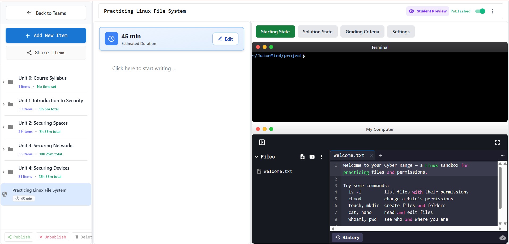
Task: Open Unit 1 folder icon
Action: click(11, 104)
